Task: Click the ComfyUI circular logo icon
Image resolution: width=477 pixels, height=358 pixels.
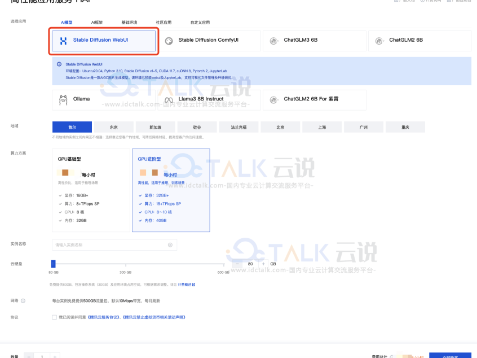Action: tap(169, 41)
